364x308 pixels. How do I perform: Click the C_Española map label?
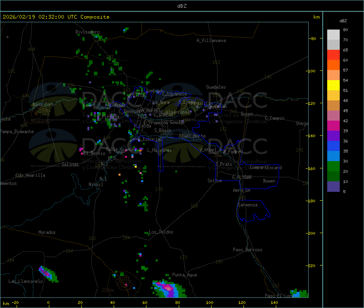pos(174,94)
